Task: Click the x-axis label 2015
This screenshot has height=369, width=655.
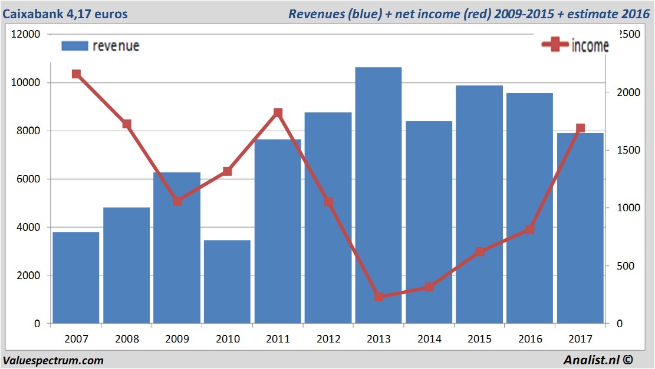Action: [x=479, y=338]
